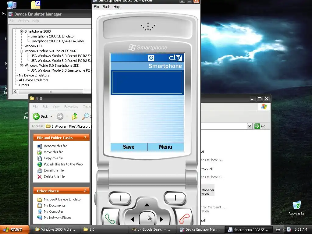Collapse the File and Folder Tasks panel
Viewport: 312px width, 234px height.
click(85, 137)
